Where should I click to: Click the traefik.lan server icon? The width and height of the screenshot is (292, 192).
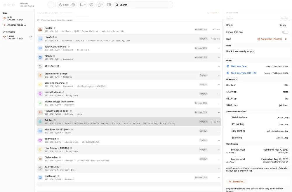coord(40,177)
